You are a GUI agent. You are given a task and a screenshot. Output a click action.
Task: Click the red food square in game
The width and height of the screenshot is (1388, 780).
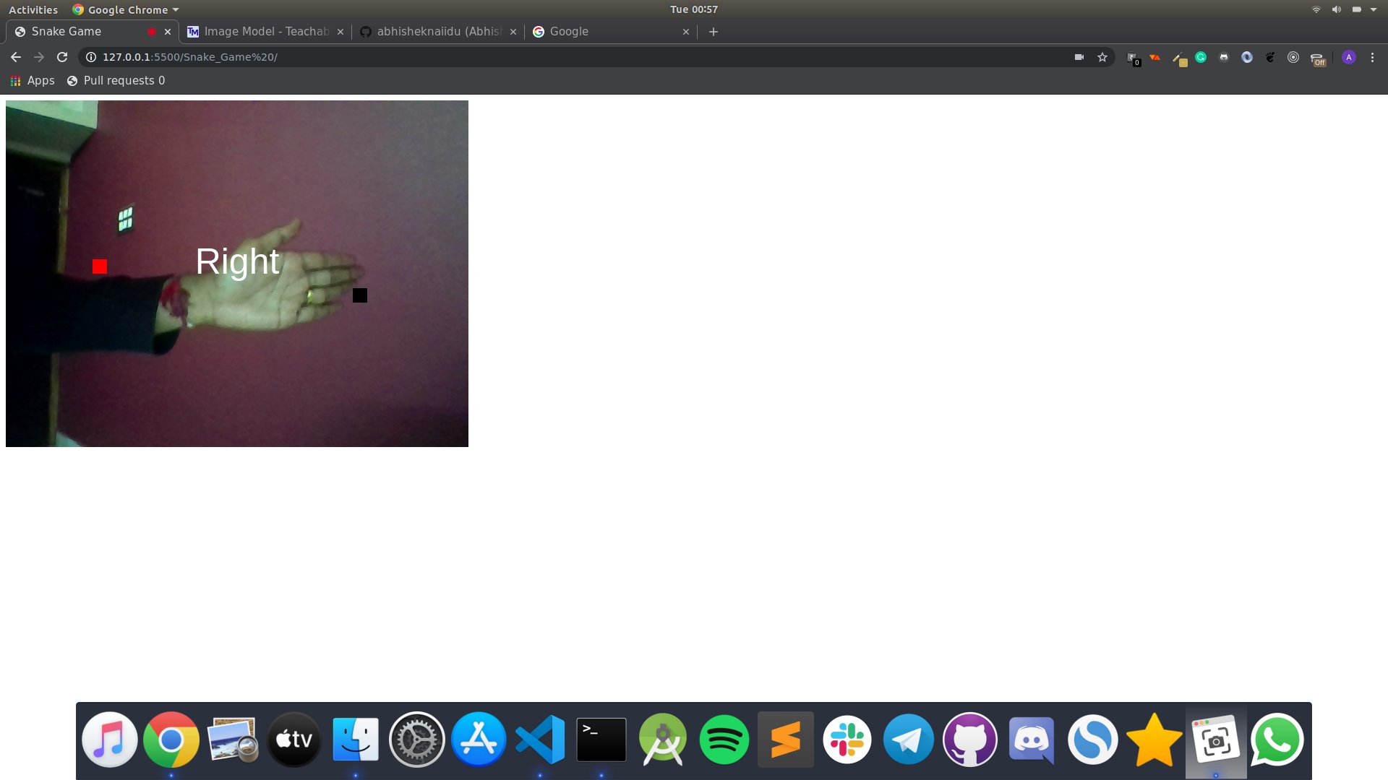pos(100,266)
